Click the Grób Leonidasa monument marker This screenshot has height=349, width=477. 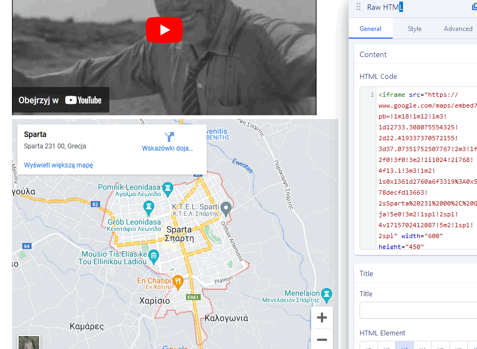coord(148,207)
